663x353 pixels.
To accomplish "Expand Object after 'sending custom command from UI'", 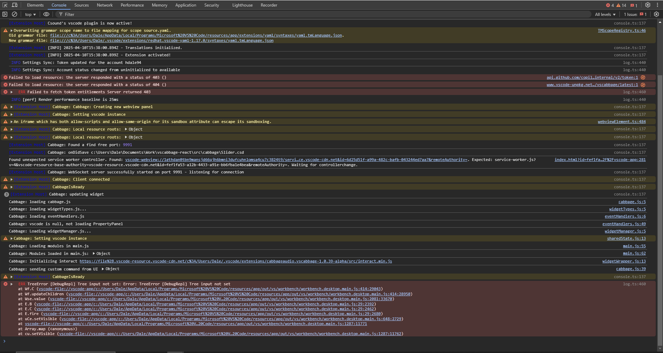I will point(103,269).
